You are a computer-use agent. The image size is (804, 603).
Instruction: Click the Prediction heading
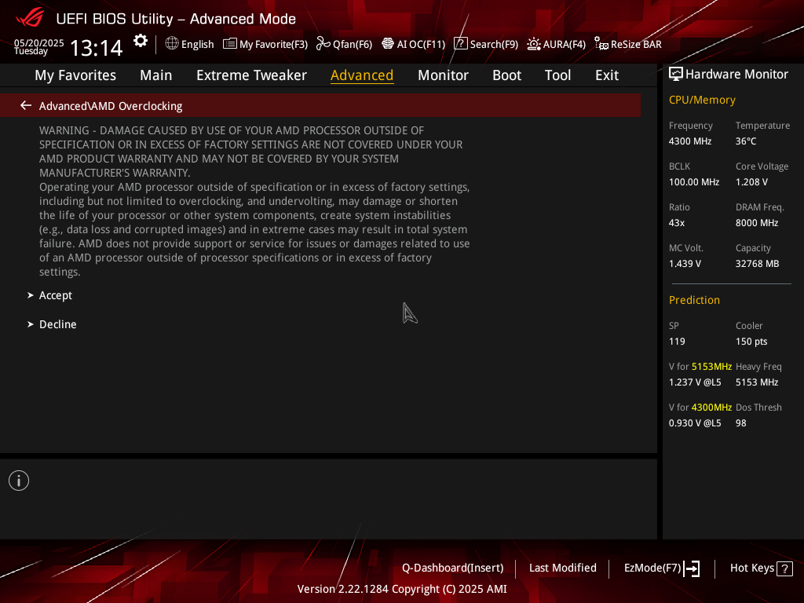(x=694, y=300)
